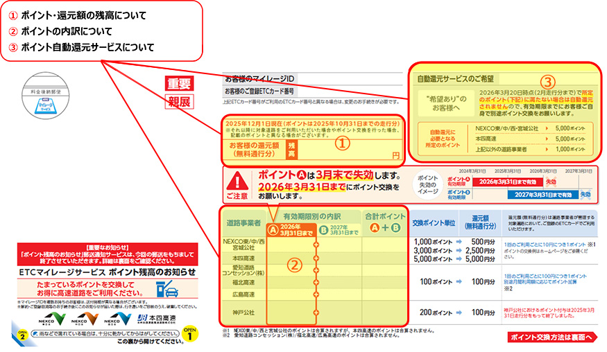Click the この裏から開けてください text

tap(151, 342)
